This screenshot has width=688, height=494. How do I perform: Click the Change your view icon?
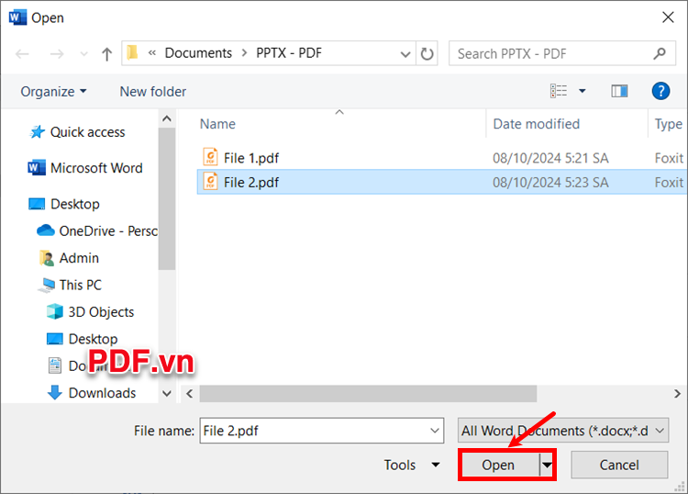(x=559, y=91)
